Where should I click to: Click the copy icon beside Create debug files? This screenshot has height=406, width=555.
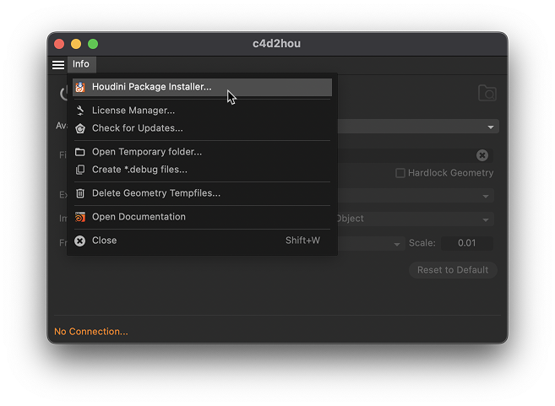(x=80, y=170)
